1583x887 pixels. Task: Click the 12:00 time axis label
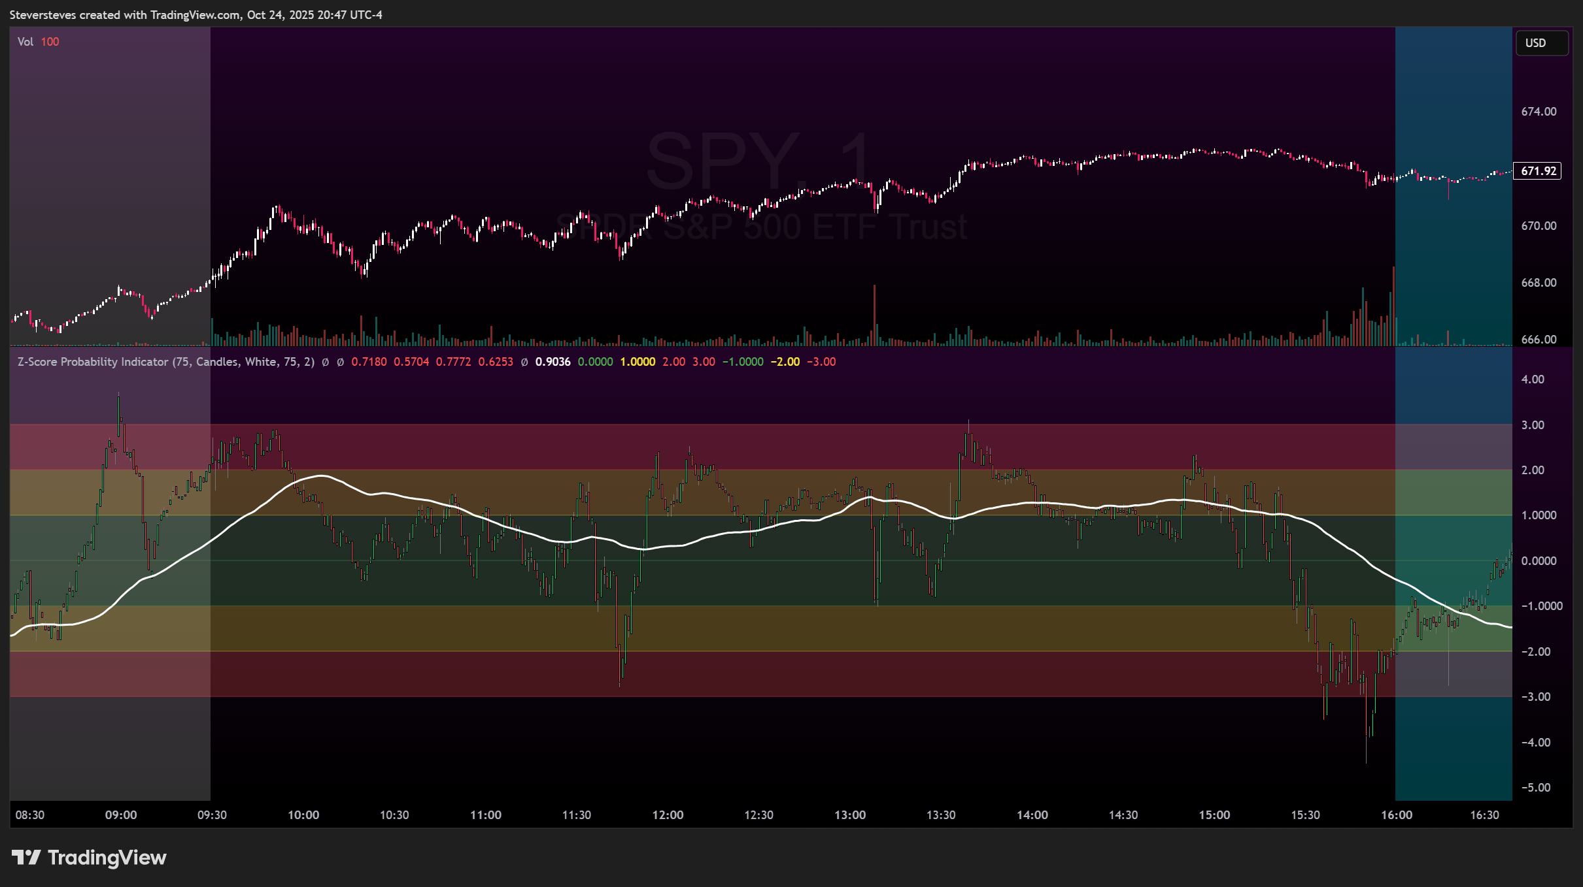point(668,815)
